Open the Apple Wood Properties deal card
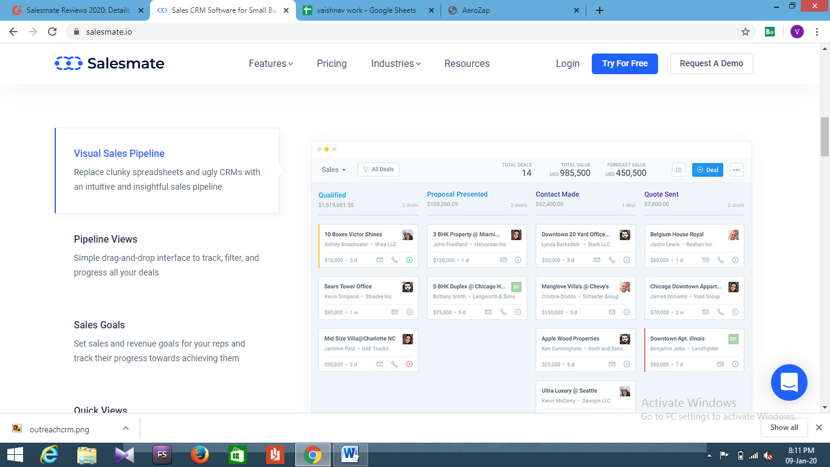Image resolution: width=830 pixels, height=467 pixels. click(586, 350)
